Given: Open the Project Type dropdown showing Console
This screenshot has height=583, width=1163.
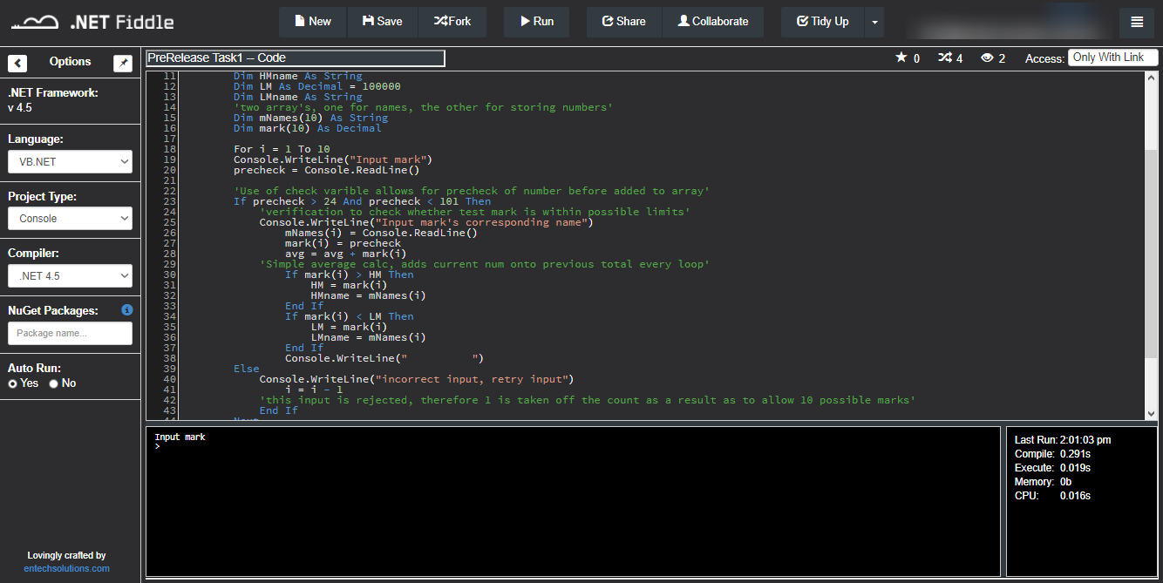Looking at the screenshot, I should (70, 218).
